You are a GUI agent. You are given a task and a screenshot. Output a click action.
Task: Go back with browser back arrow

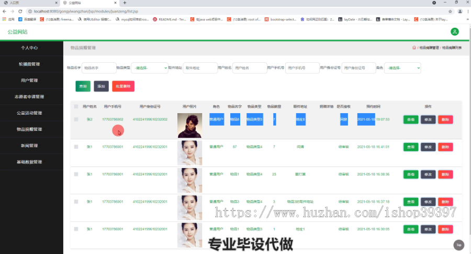(4, 12)
